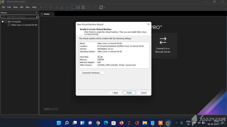Click Finish to create the virtual machine
Screen dimensions: 227x127
[x=129, y=93]
